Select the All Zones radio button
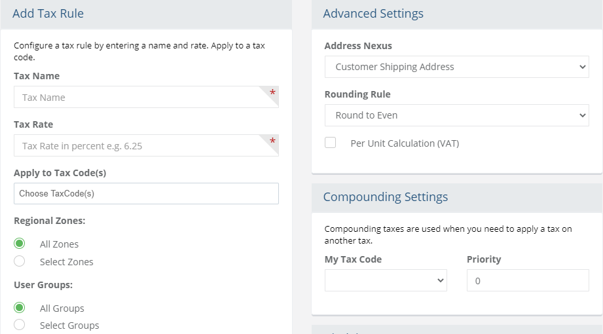This screenshot has width=603, height=334. [x=20, y=244]
